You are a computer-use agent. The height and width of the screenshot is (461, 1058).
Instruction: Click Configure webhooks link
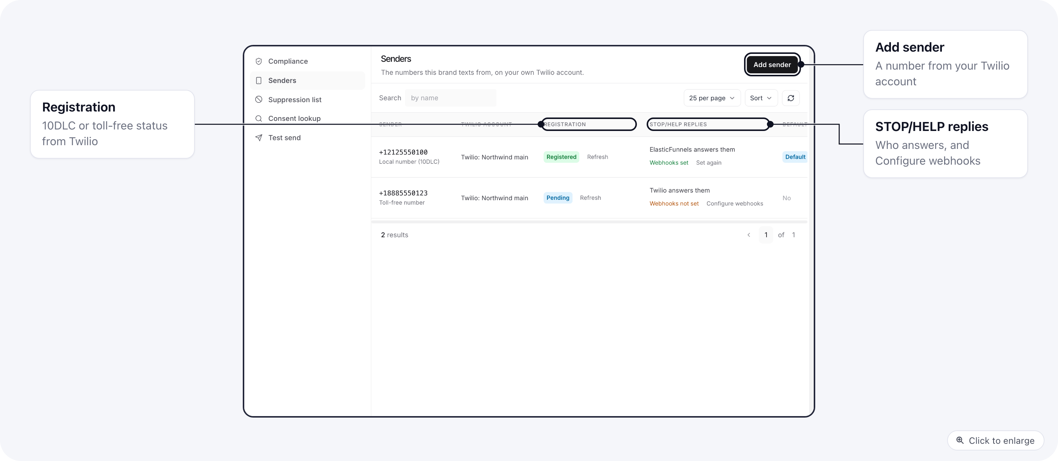point(734,204)
